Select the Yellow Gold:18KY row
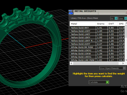The image size is (127, 95). (97, 37)
